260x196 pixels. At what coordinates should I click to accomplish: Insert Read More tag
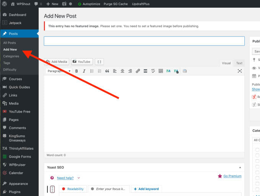point(145,71)
